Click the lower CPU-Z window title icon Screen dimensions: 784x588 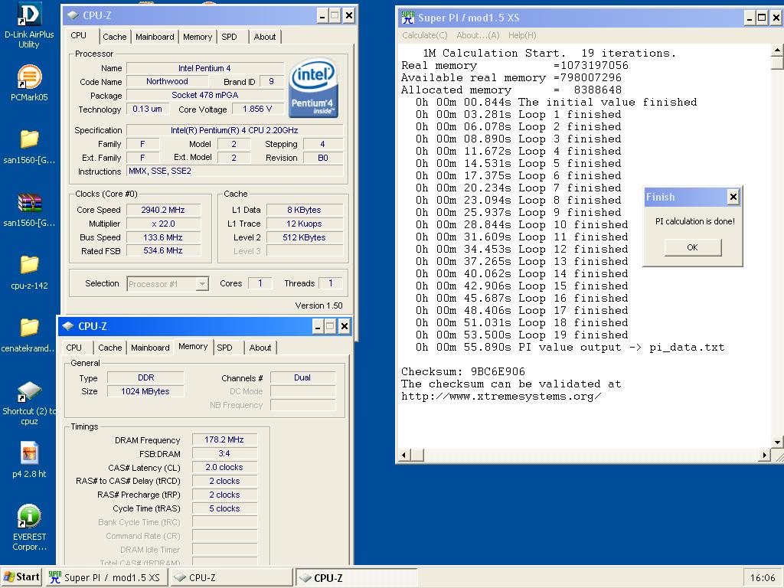point(68,326)
